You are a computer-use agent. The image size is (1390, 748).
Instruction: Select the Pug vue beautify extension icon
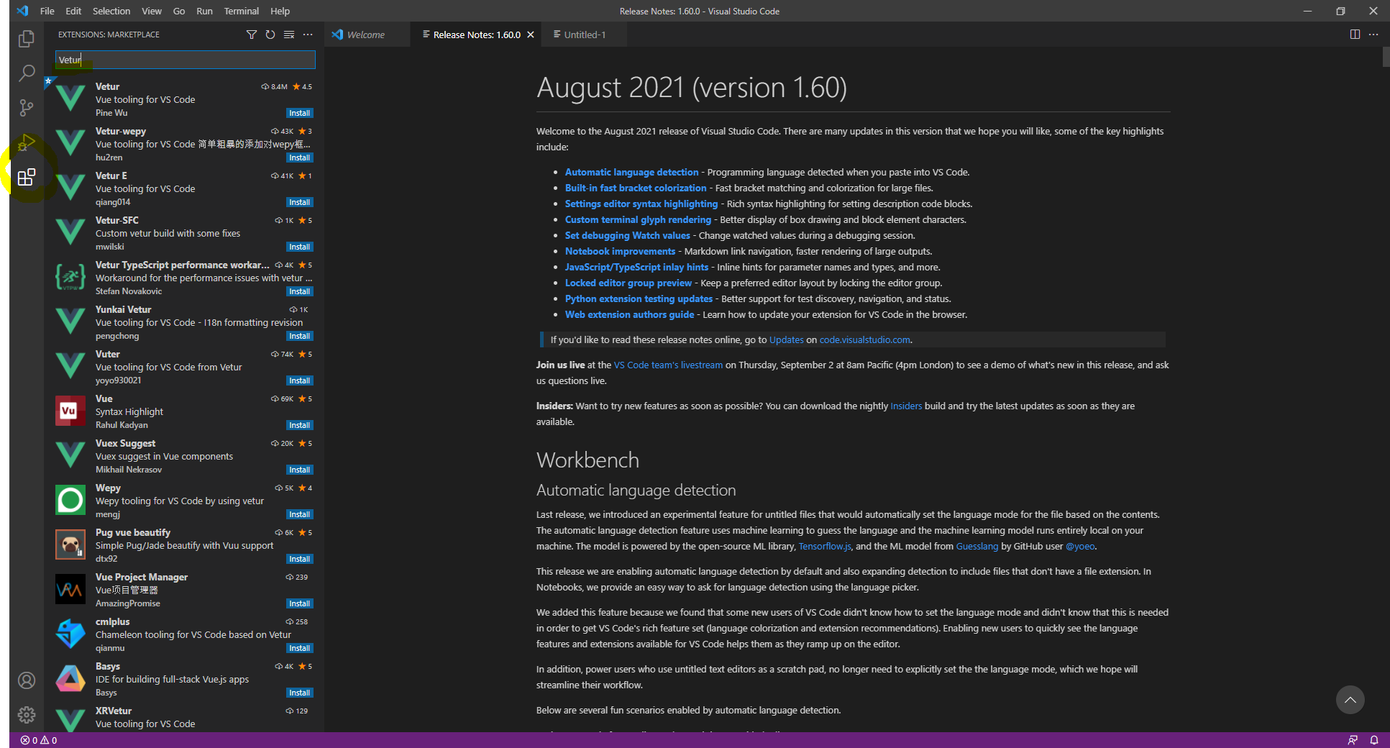[70, 544]
